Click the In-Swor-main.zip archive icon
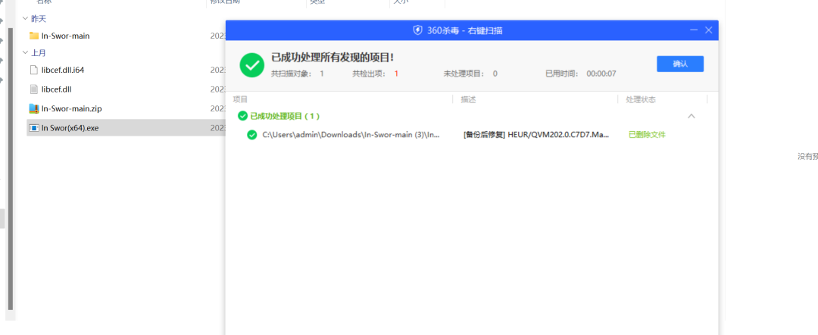Screen dimensions: 818x335 34,108
